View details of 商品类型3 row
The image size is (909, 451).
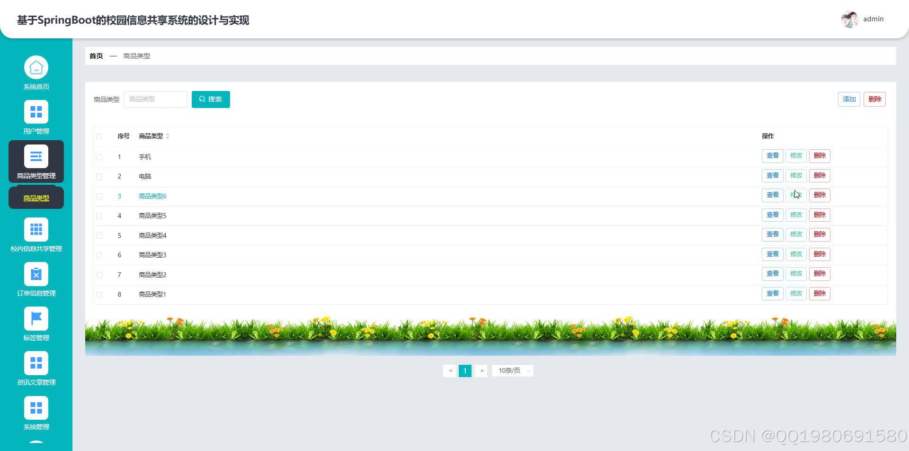[773, 254]
